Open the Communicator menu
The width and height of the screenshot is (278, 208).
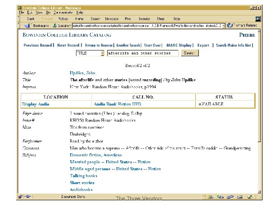63,12
